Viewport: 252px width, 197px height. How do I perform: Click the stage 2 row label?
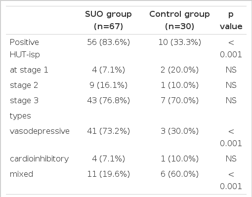[24, 85]
